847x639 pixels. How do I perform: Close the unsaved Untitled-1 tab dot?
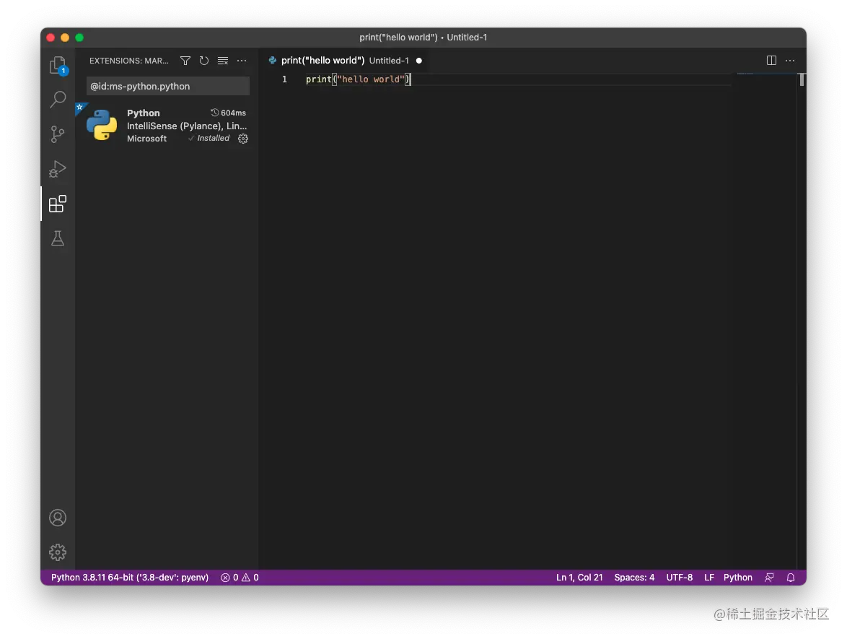tap(419, 61)
